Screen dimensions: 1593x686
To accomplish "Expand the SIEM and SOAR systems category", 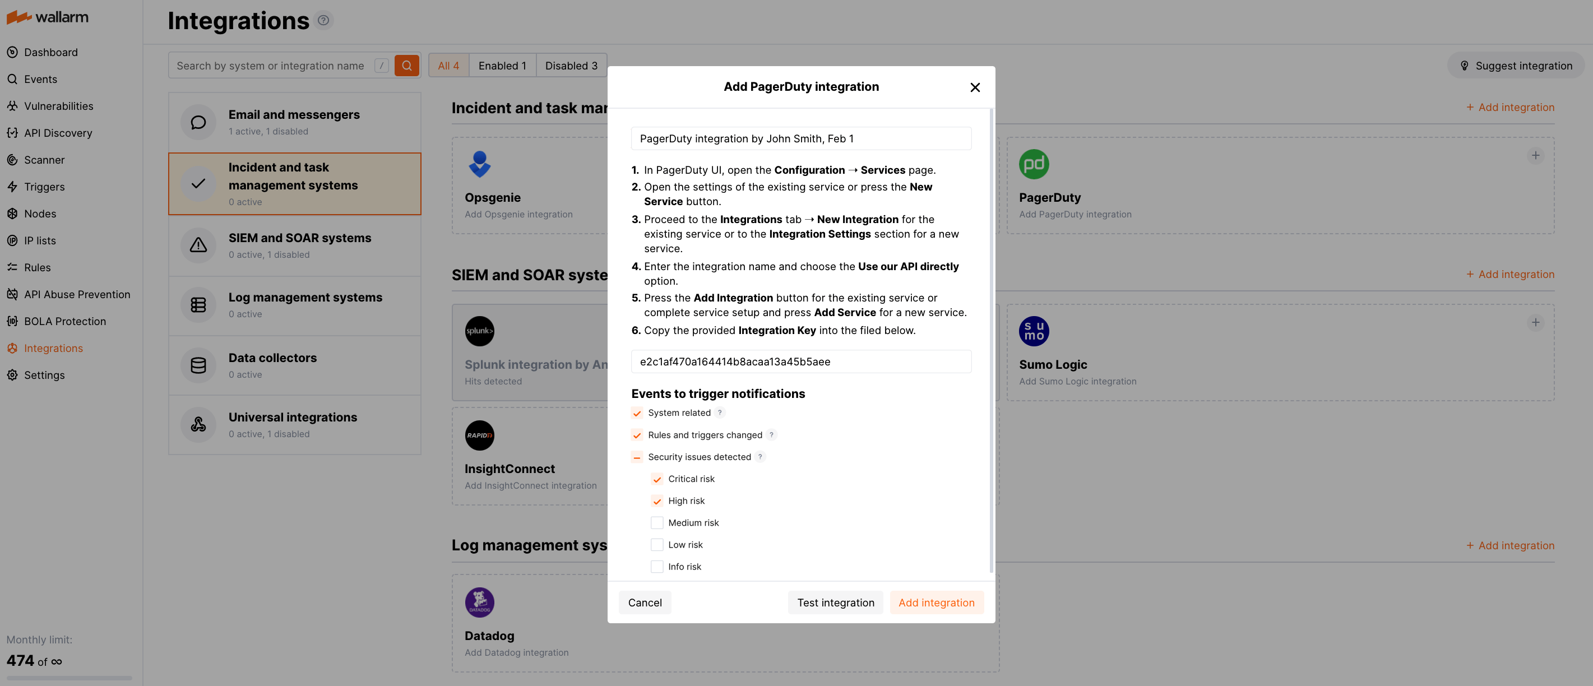I will (x=295, y=245).
